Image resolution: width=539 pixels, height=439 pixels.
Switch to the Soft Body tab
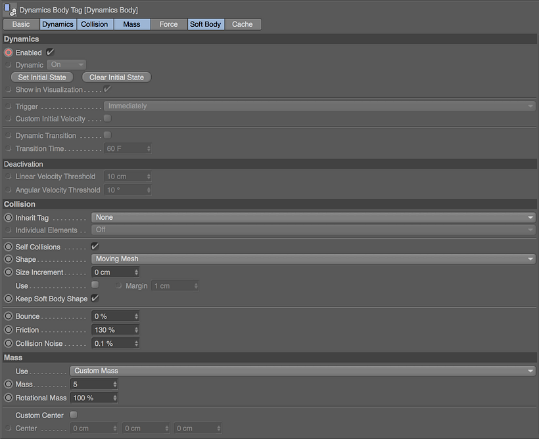pyautogui.click(x=206, y=24)
